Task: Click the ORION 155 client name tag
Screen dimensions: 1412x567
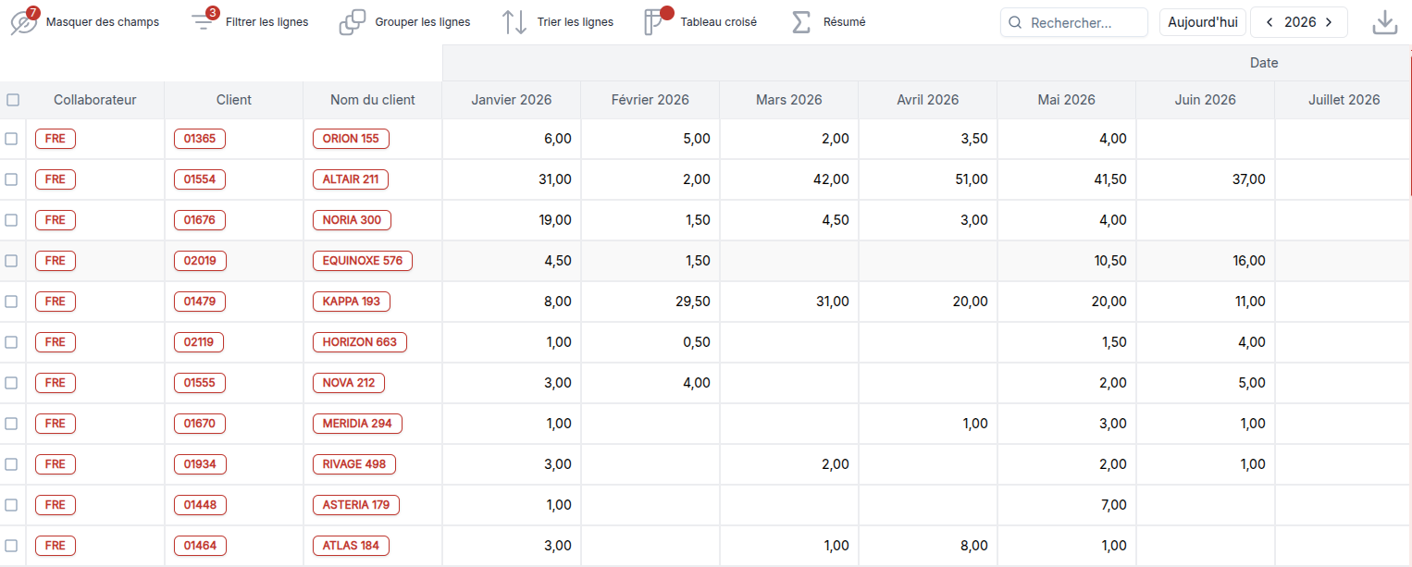Action: [x=351, y=139]
